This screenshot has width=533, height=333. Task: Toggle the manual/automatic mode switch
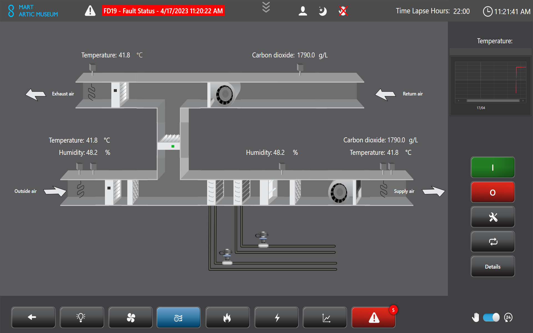491,317
